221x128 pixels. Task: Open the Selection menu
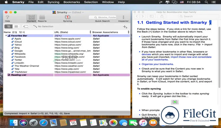91,2
